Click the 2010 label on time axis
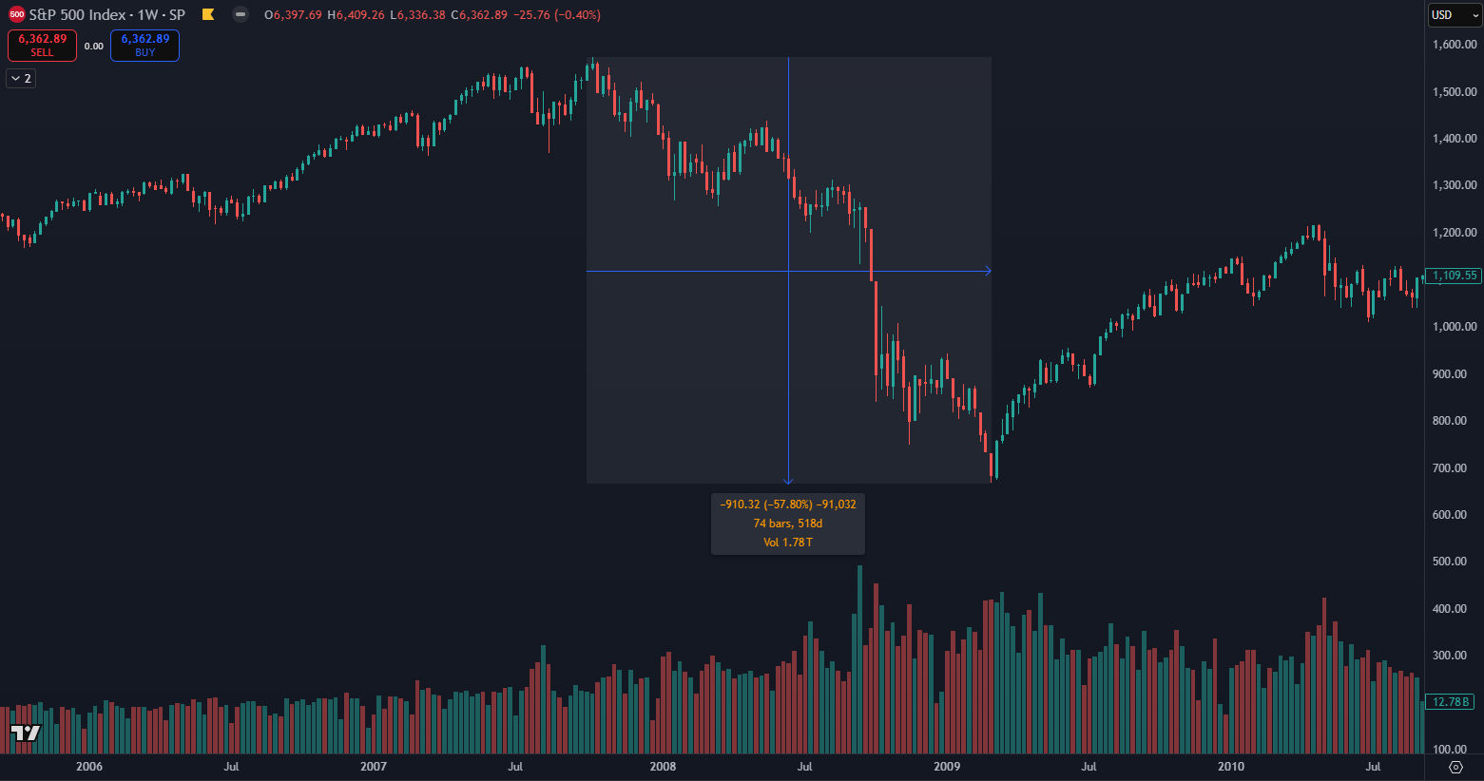Screen dimensions: 1484x781 (x=1231, y=767)
